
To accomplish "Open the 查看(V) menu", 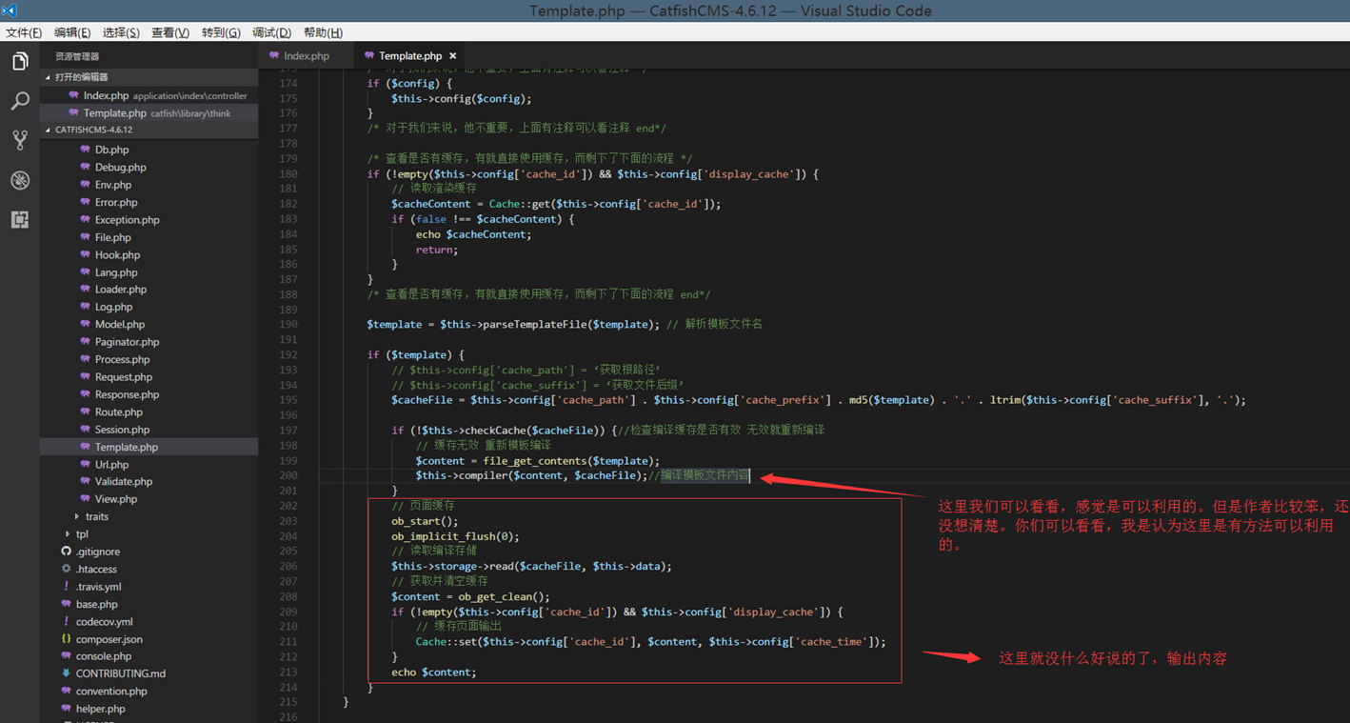I will pos(170,32).
